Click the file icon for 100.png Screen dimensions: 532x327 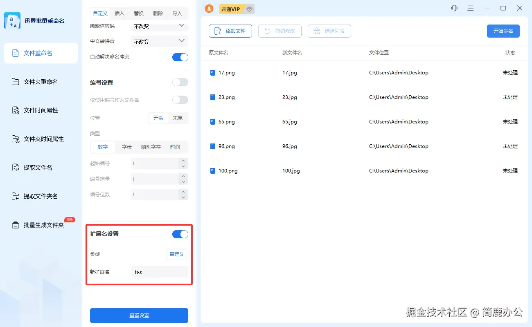(x=212, y=171)
